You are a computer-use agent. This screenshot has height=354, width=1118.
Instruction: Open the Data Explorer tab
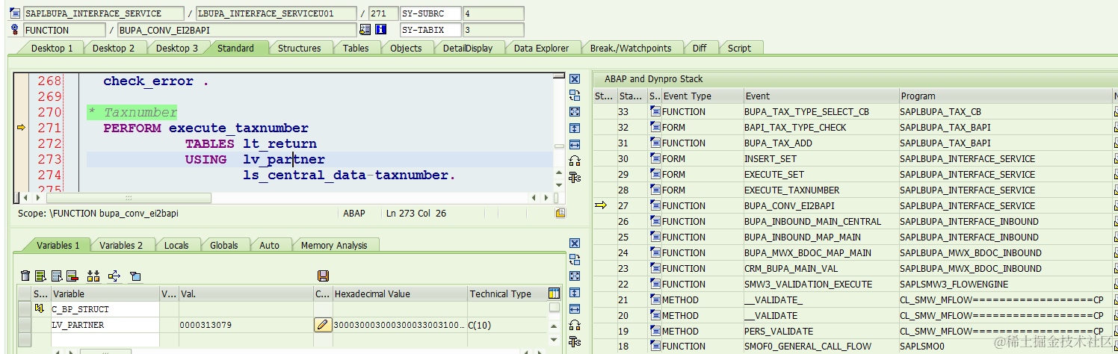pos(541,48)
